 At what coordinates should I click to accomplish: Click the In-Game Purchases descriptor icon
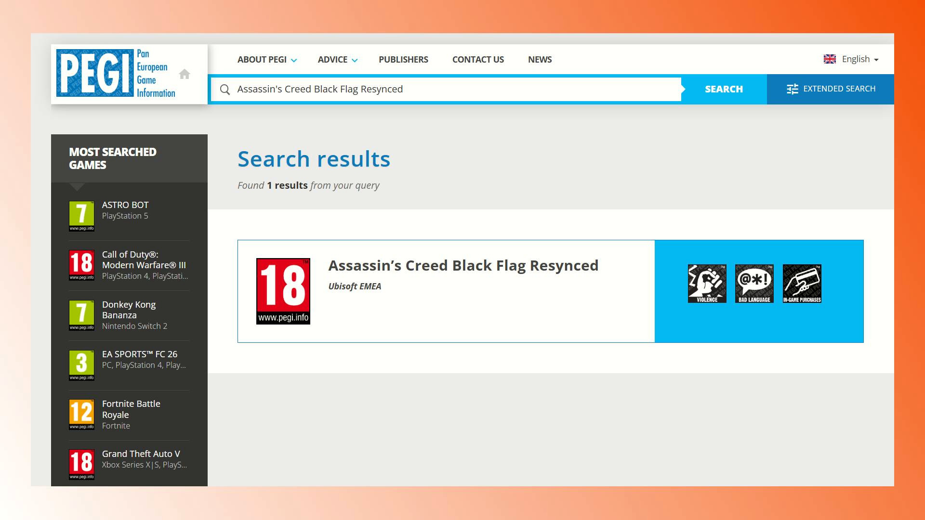[802, 284]
